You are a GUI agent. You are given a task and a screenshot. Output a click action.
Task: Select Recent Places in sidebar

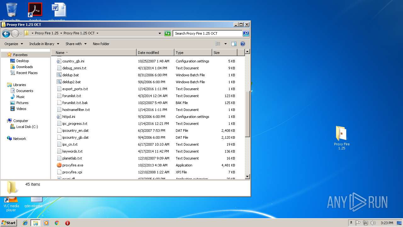(27, 73)
